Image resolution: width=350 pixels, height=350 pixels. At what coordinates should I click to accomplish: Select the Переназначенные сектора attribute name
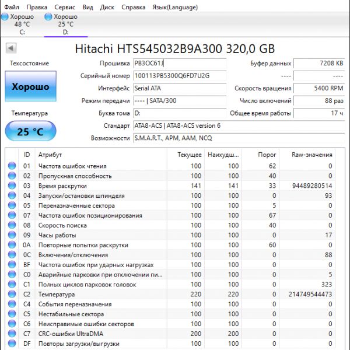[x=76, y=205]
